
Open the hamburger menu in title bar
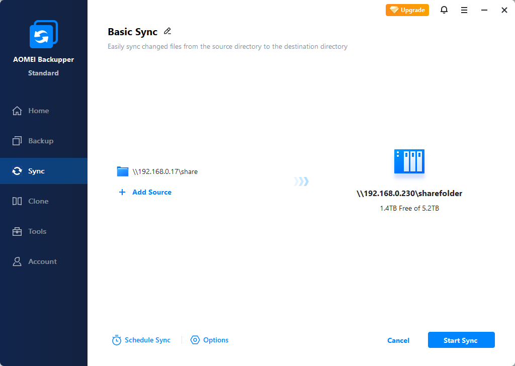point(464,10)
